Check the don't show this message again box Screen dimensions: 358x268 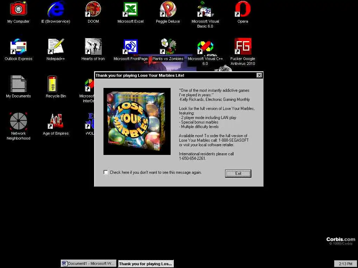point(106,172)
